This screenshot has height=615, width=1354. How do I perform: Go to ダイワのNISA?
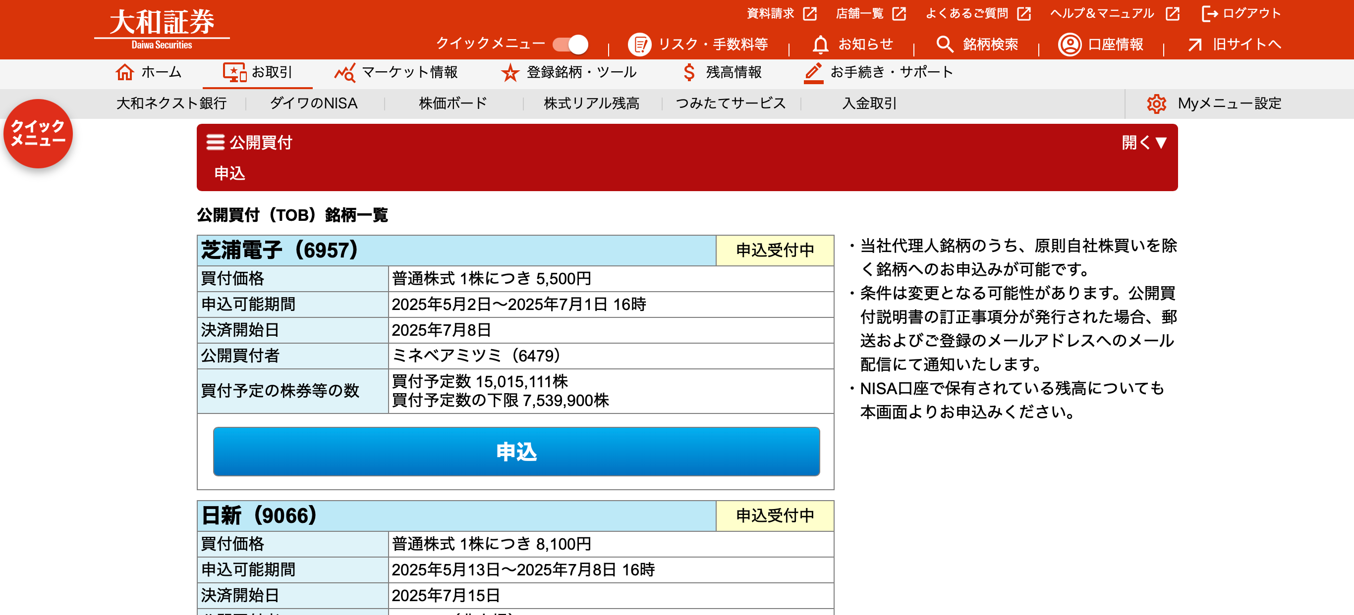point(314,103)
